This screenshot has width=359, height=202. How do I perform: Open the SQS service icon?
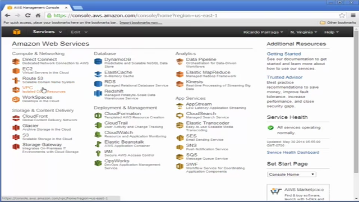(x=179, y=157)
